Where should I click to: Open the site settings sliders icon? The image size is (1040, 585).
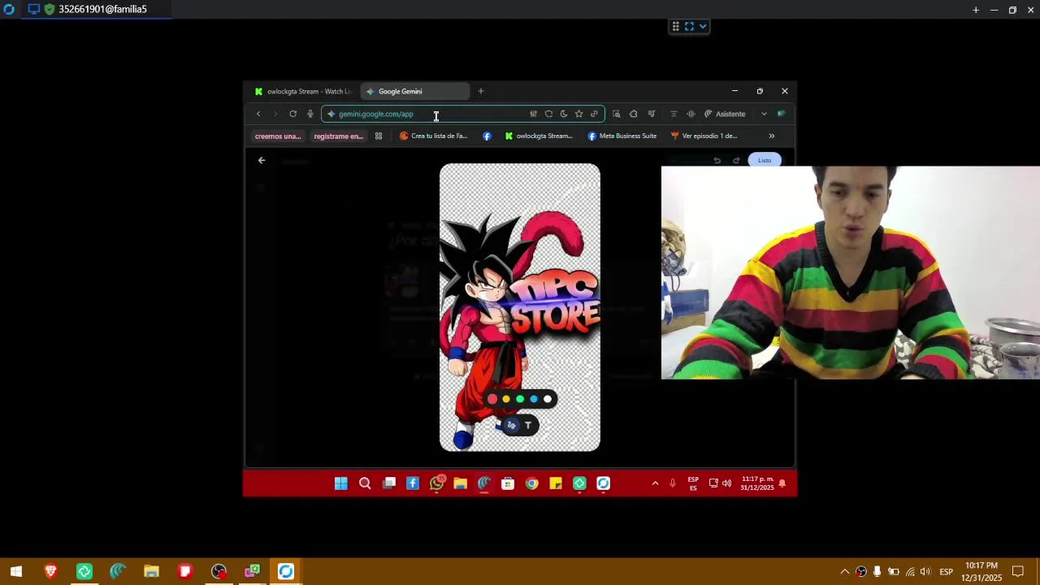click(533, 114)
